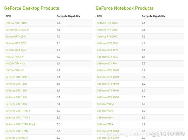Click GeForce GTX 1080 in the Desktop table
Viewport: 188px width, 140px height.
[16, 84]
